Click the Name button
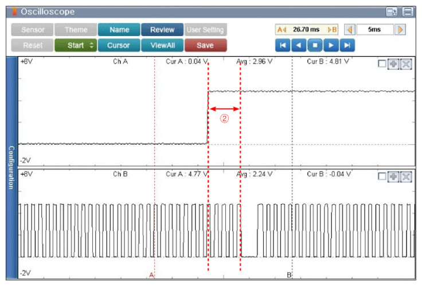The width and height of the screenshot is (422, 286). pos(119,30)
